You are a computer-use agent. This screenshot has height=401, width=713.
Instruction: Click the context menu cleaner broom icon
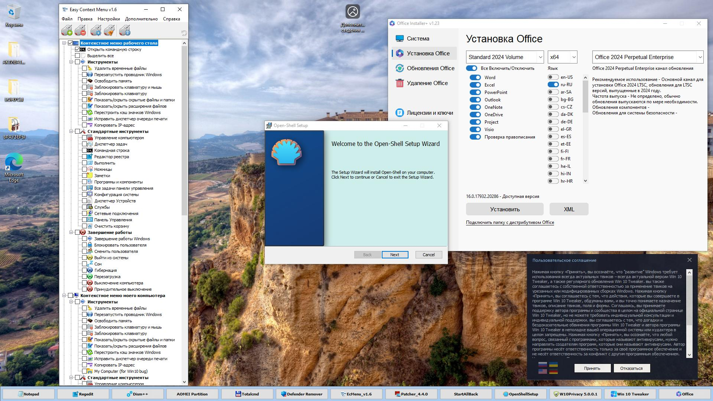(x=109, y=30)
